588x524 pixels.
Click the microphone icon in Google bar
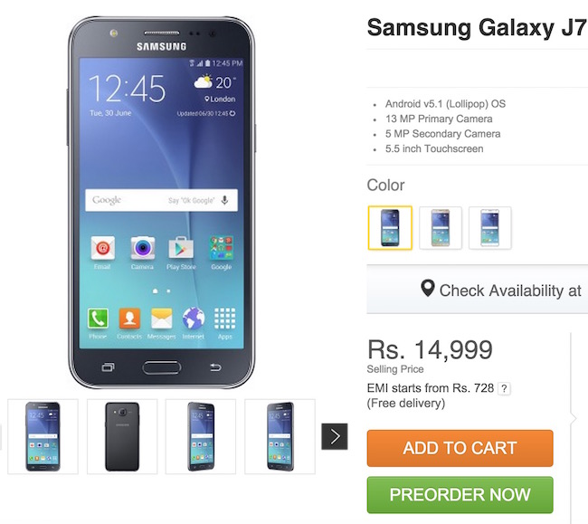click(x=224, y=200)
